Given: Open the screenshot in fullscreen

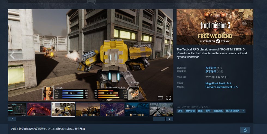Looking at the screenshot, I should (169, 98).
